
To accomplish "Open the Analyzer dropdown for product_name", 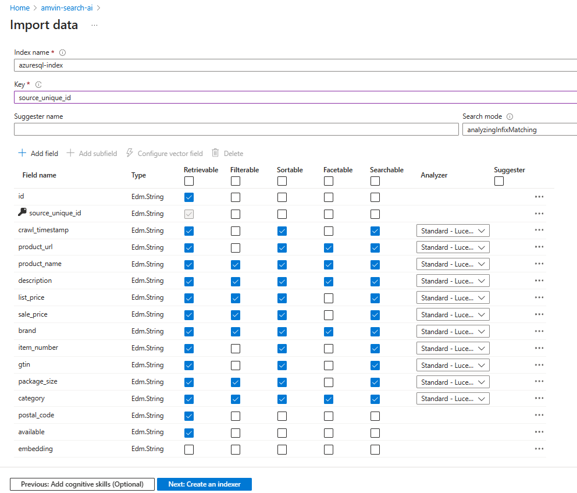I will [x=453, y=264].
